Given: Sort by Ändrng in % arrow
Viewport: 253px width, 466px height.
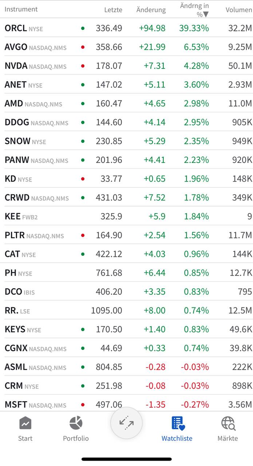Looking at the screenshot, I should pyautogui.click(x=206, y=15).
